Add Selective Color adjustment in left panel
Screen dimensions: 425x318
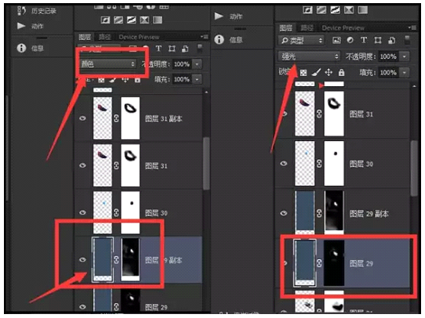pos(144,20)
